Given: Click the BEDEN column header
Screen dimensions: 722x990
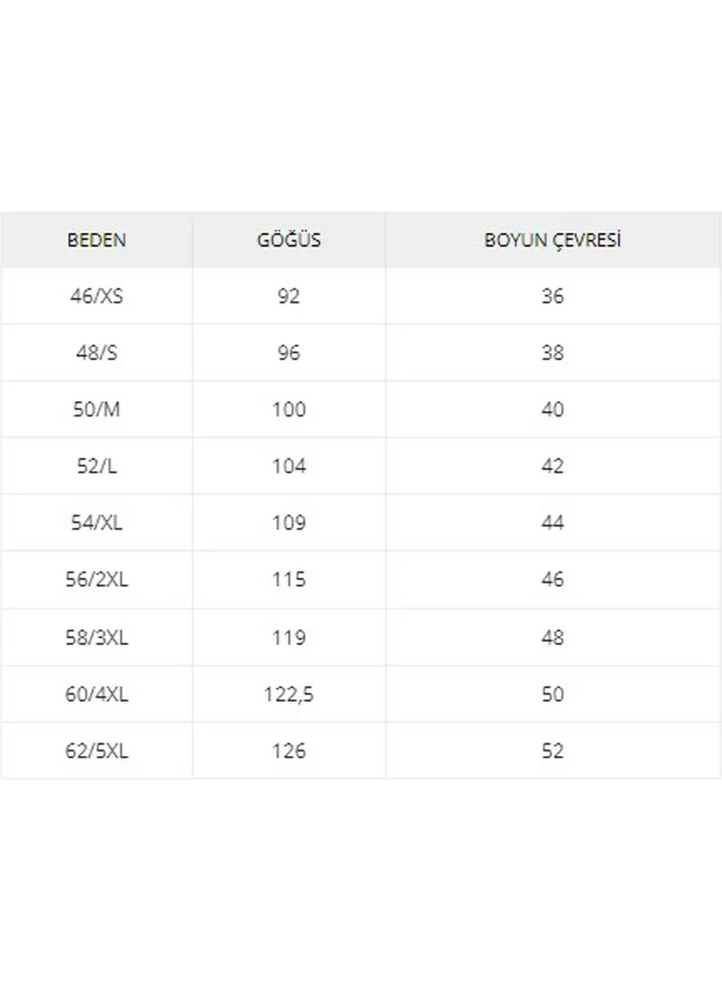Looking at the screenshot, I should (97, 240).
